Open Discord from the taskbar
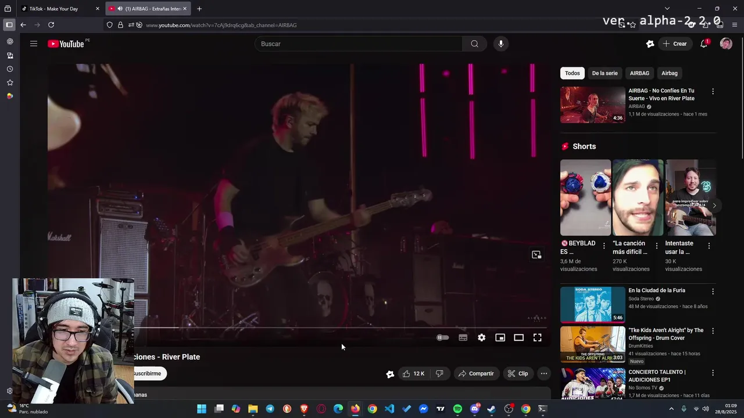This screenshot has width=744, height=418. [475, 409]
